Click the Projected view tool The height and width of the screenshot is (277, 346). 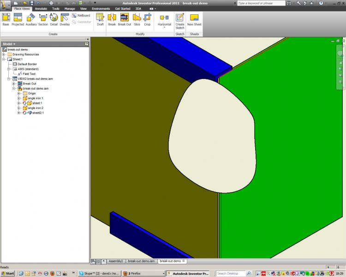point(18,19)
